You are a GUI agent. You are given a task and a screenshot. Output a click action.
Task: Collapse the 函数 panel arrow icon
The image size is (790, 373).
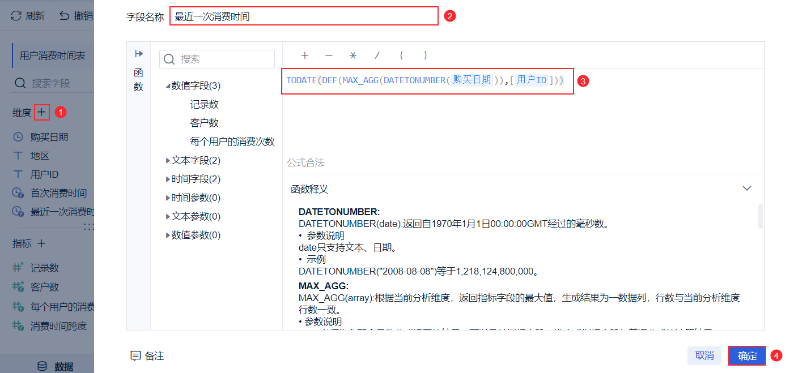tap(138, 54)
